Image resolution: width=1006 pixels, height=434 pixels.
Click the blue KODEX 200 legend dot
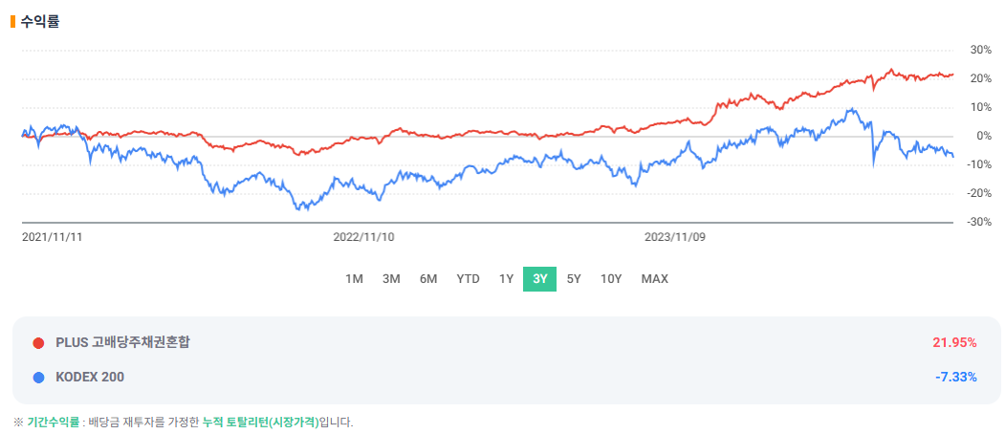(38, 378)
